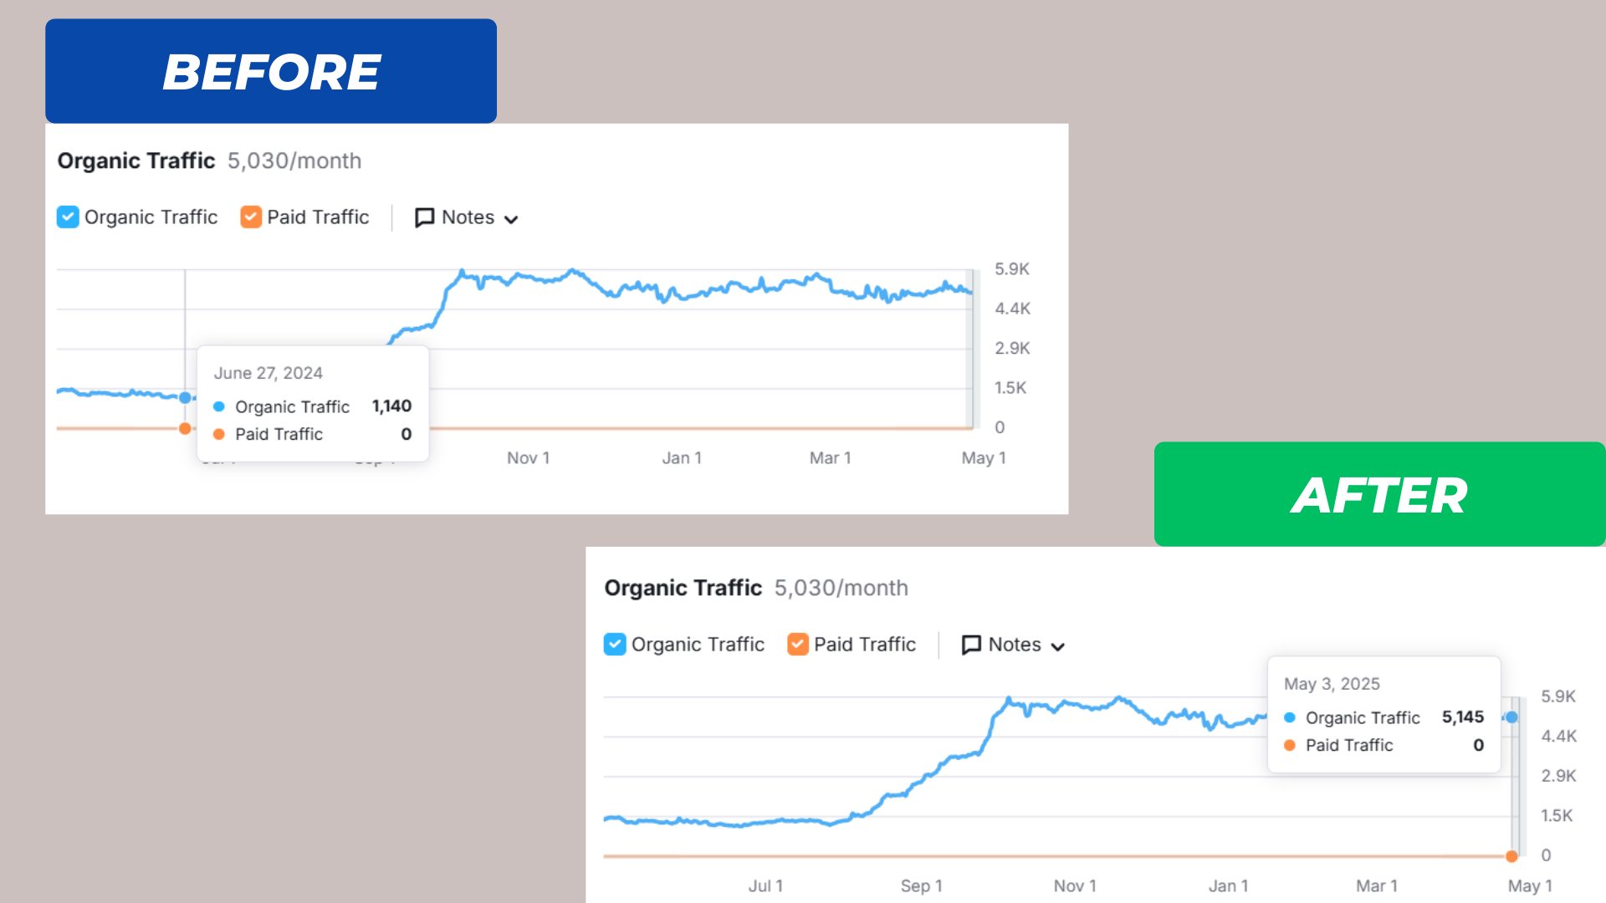This screenshot has height=903, width=1606.
Task: Click the Notes speech-bubble icon in the BEFORE chart
Action: (424, 217)
